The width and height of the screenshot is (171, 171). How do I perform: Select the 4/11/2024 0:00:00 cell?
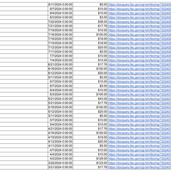coord(60,146)
